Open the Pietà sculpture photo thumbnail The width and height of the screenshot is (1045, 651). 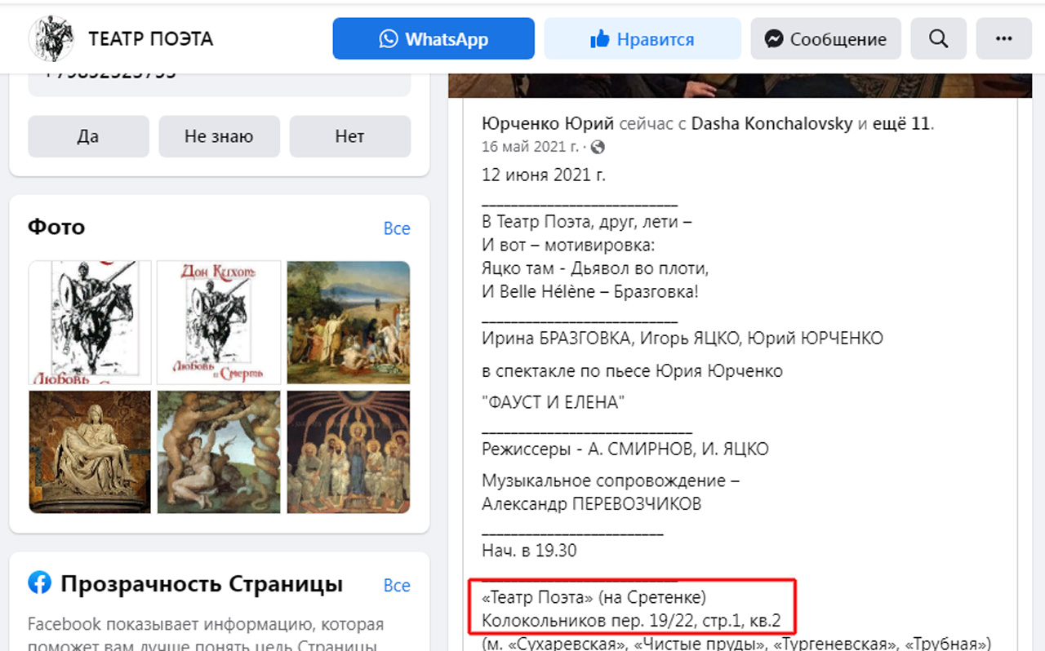pyautogui.click(x=90, y=452)
